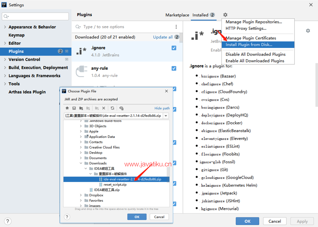Select Manage Plugin Repositories menu item
This screenshot has height=227, width=318.
[x=258, y=22]
